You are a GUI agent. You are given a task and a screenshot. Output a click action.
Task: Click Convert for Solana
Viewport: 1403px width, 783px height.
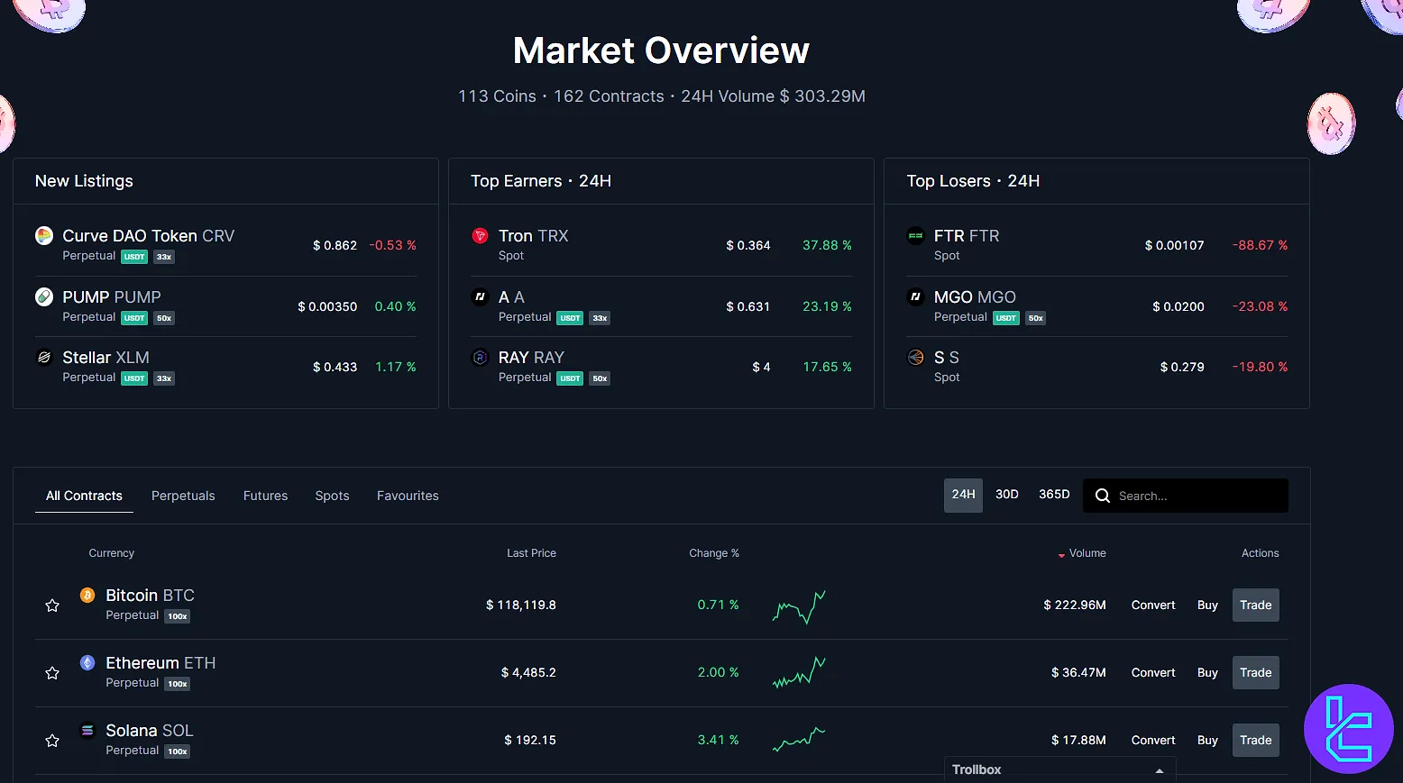click(1153, 740)
